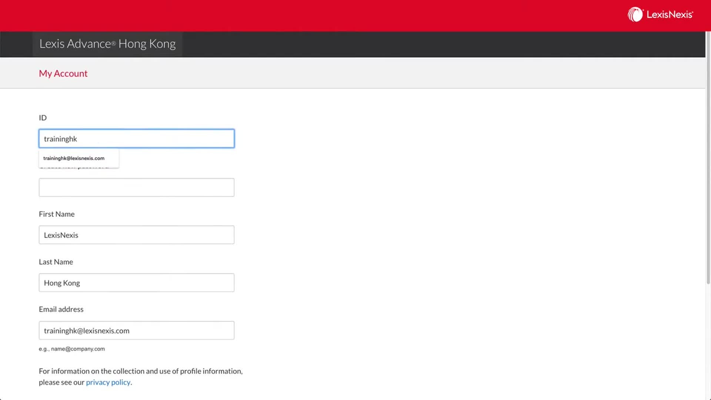Screen dimensions: 711x400
Task: Choose traininghk@lexisnexis.com autofill suggestion
Action: click(79, 158)
